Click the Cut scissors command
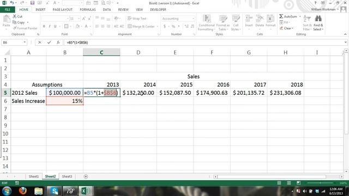 17,16
